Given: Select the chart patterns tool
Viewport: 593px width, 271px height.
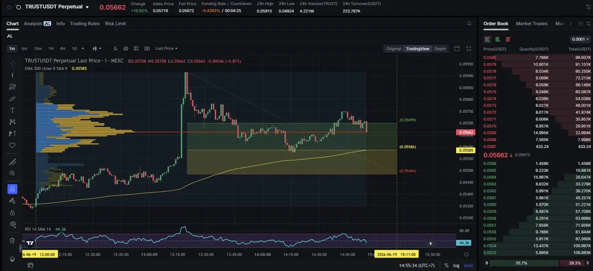Looking at the screenshot, I should click(12, 122).
